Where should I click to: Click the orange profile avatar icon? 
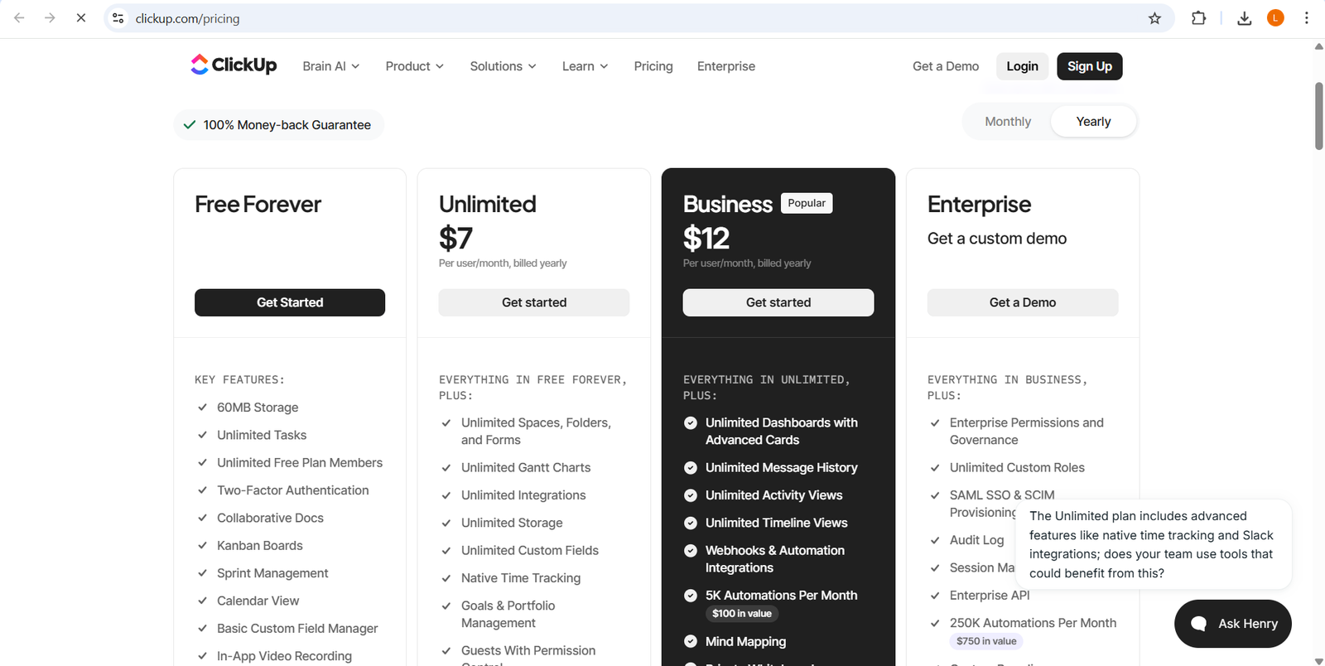[1275, 18]
